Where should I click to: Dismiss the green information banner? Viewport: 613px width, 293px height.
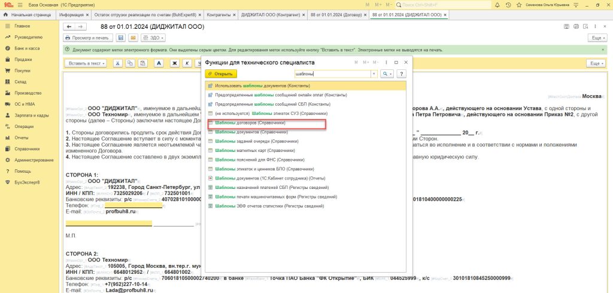602,50
